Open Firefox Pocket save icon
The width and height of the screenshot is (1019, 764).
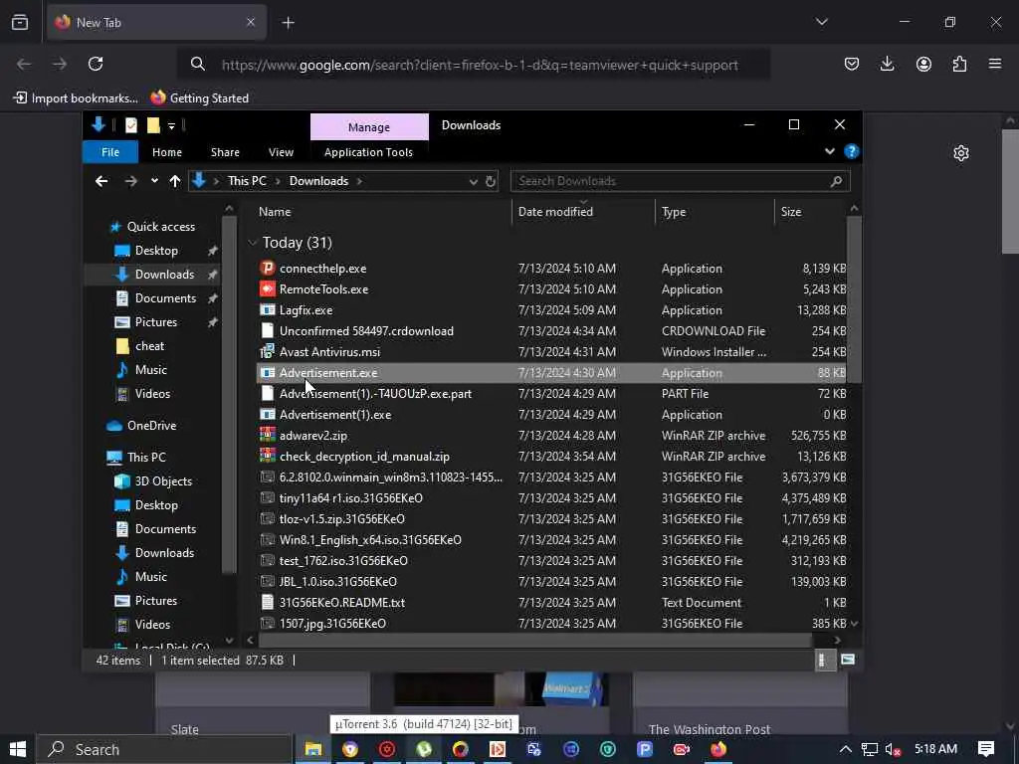[x=852, y=64]
